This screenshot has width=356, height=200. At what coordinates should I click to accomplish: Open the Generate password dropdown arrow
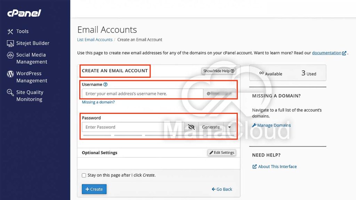229,127
